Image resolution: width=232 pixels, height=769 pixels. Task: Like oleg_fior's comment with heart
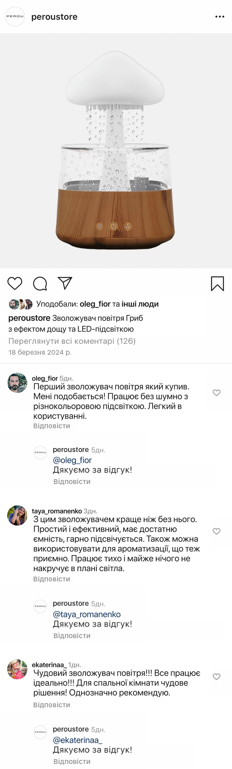coord(216,393)
